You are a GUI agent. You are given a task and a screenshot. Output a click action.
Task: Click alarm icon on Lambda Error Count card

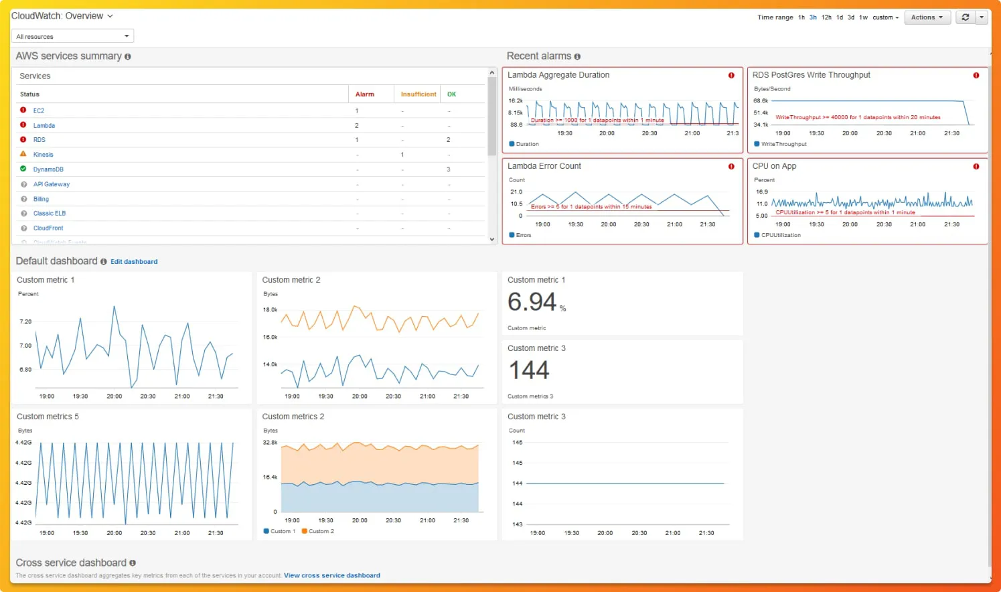click(x=731, y=166)
